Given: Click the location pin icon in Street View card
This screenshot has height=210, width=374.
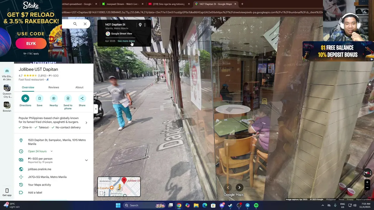Looking at the screenshot, I should tap(140, 25).
